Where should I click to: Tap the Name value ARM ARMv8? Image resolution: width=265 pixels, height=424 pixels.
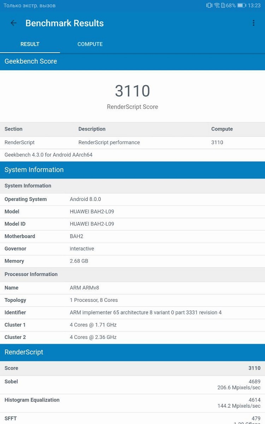click(x=84, y=288)
